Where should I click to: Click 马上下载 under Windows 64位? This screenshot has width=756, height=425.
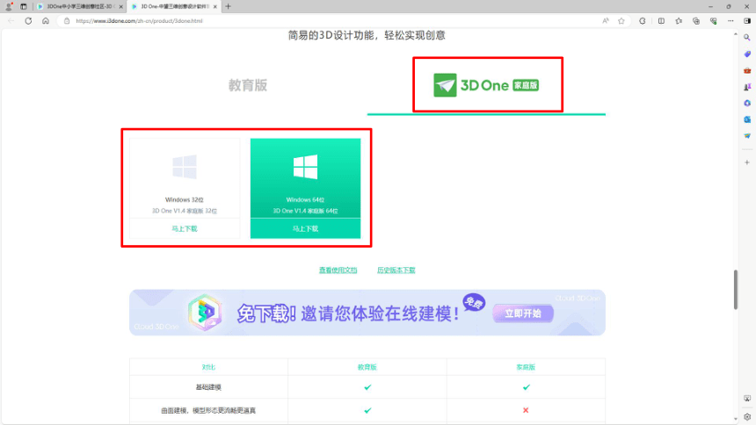pos(306,228)
